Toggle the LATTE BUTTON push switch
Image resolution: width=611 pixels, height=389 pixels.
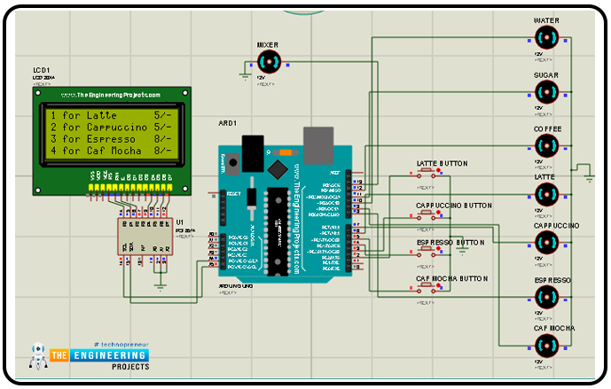coord(426,174)
